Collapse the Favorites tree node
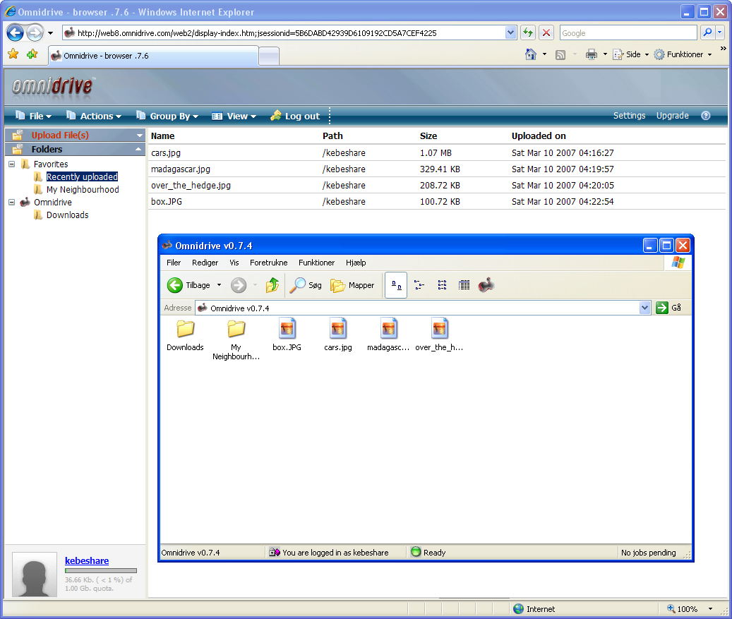 click(x=11, y=164)
